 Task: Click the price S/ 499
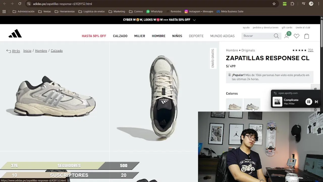point(231,66)
